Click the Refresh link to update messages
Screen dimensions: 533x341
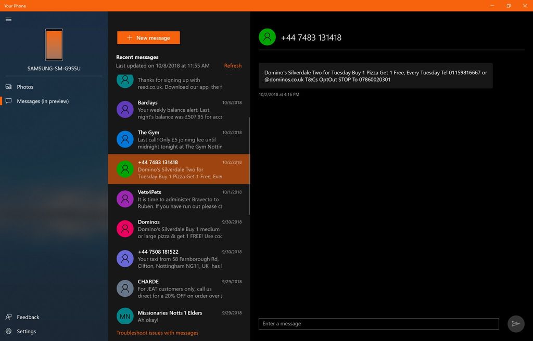coord(233,65)
